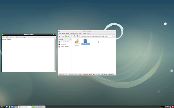Click the red logout icon in tray
This screenshot has height=108, width=174.
tap(173, 107)
